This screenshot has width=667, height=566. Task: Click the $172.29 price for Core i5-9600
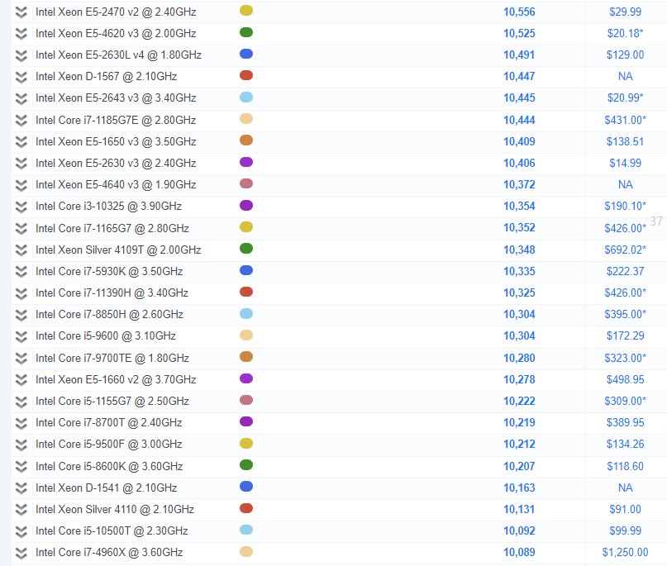point(626,336)
